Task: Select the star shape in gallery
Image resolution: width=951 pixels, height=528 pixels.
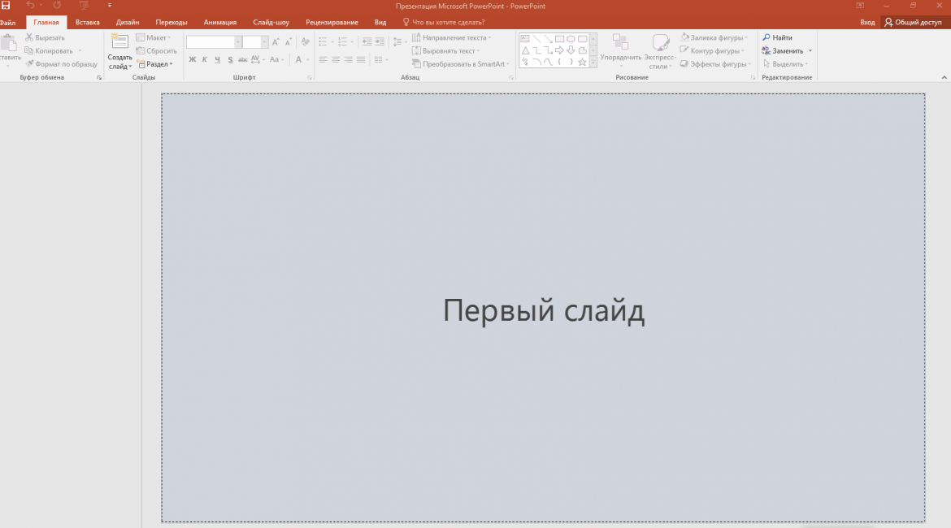Action: (582, 62)
